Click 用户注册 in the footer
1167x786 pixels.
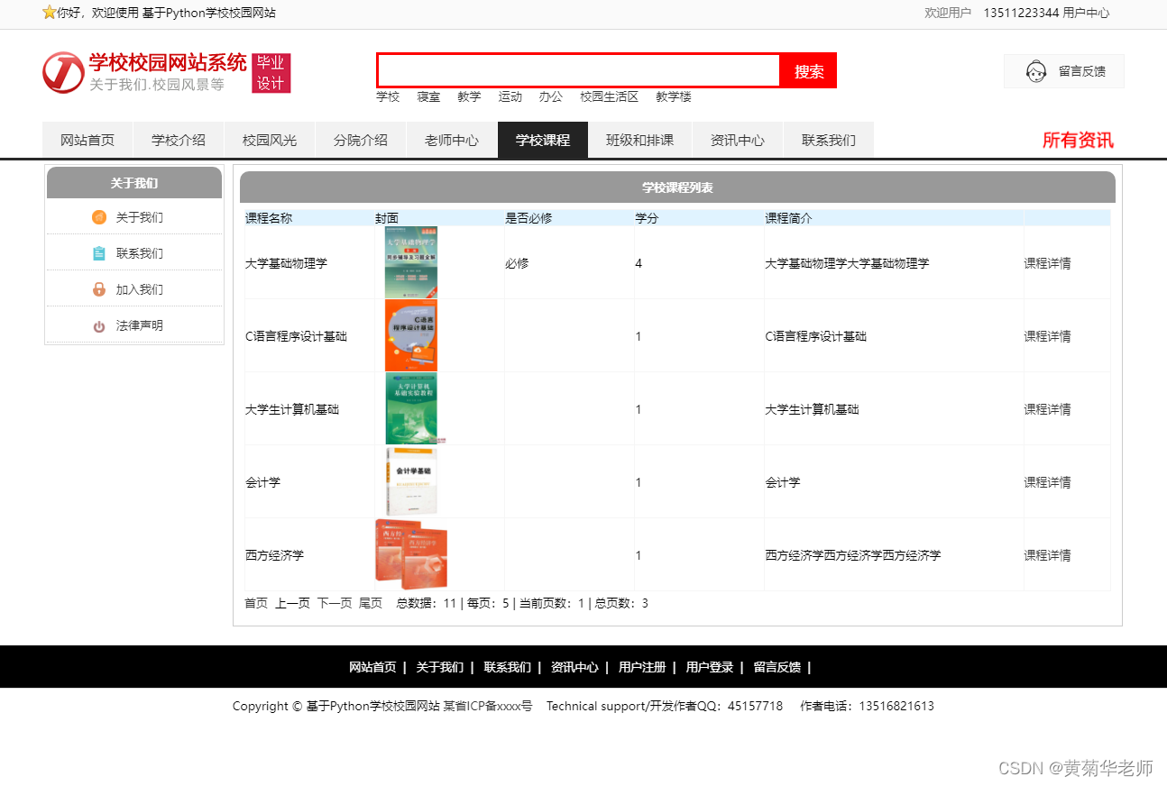pos(641,667)
